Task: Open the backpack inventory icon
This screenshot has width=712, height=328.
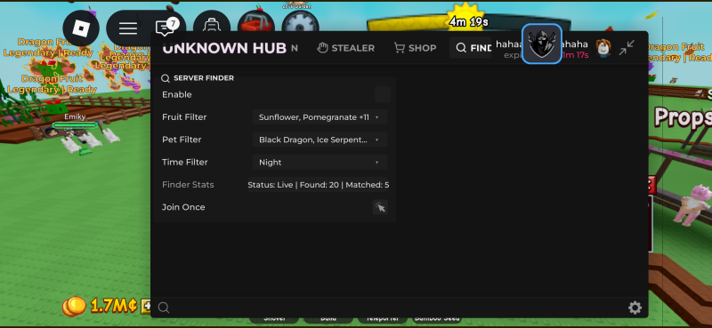Action: (212, 23)
